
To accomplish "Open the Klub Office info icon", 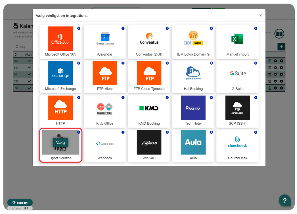I will point(123,98).
